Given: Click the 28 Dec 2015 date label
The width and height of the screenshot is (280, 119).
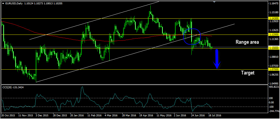Looking at the screenshot, I should 60,115.
